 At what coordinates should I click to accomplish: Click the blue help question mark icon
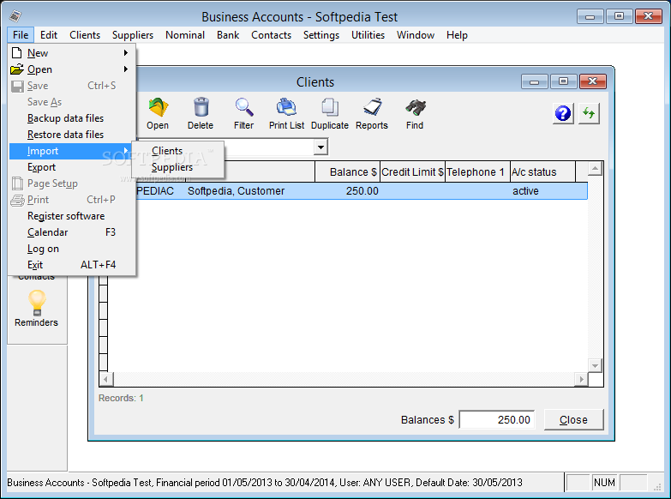[x=563, y=113]
